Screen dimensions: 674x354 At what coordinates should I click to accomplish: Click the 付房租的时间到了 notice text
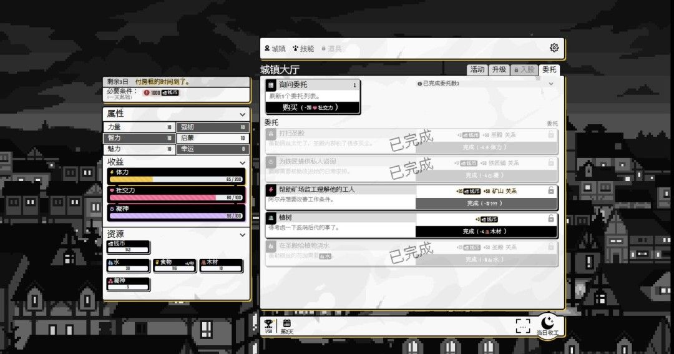click(162, 82)
